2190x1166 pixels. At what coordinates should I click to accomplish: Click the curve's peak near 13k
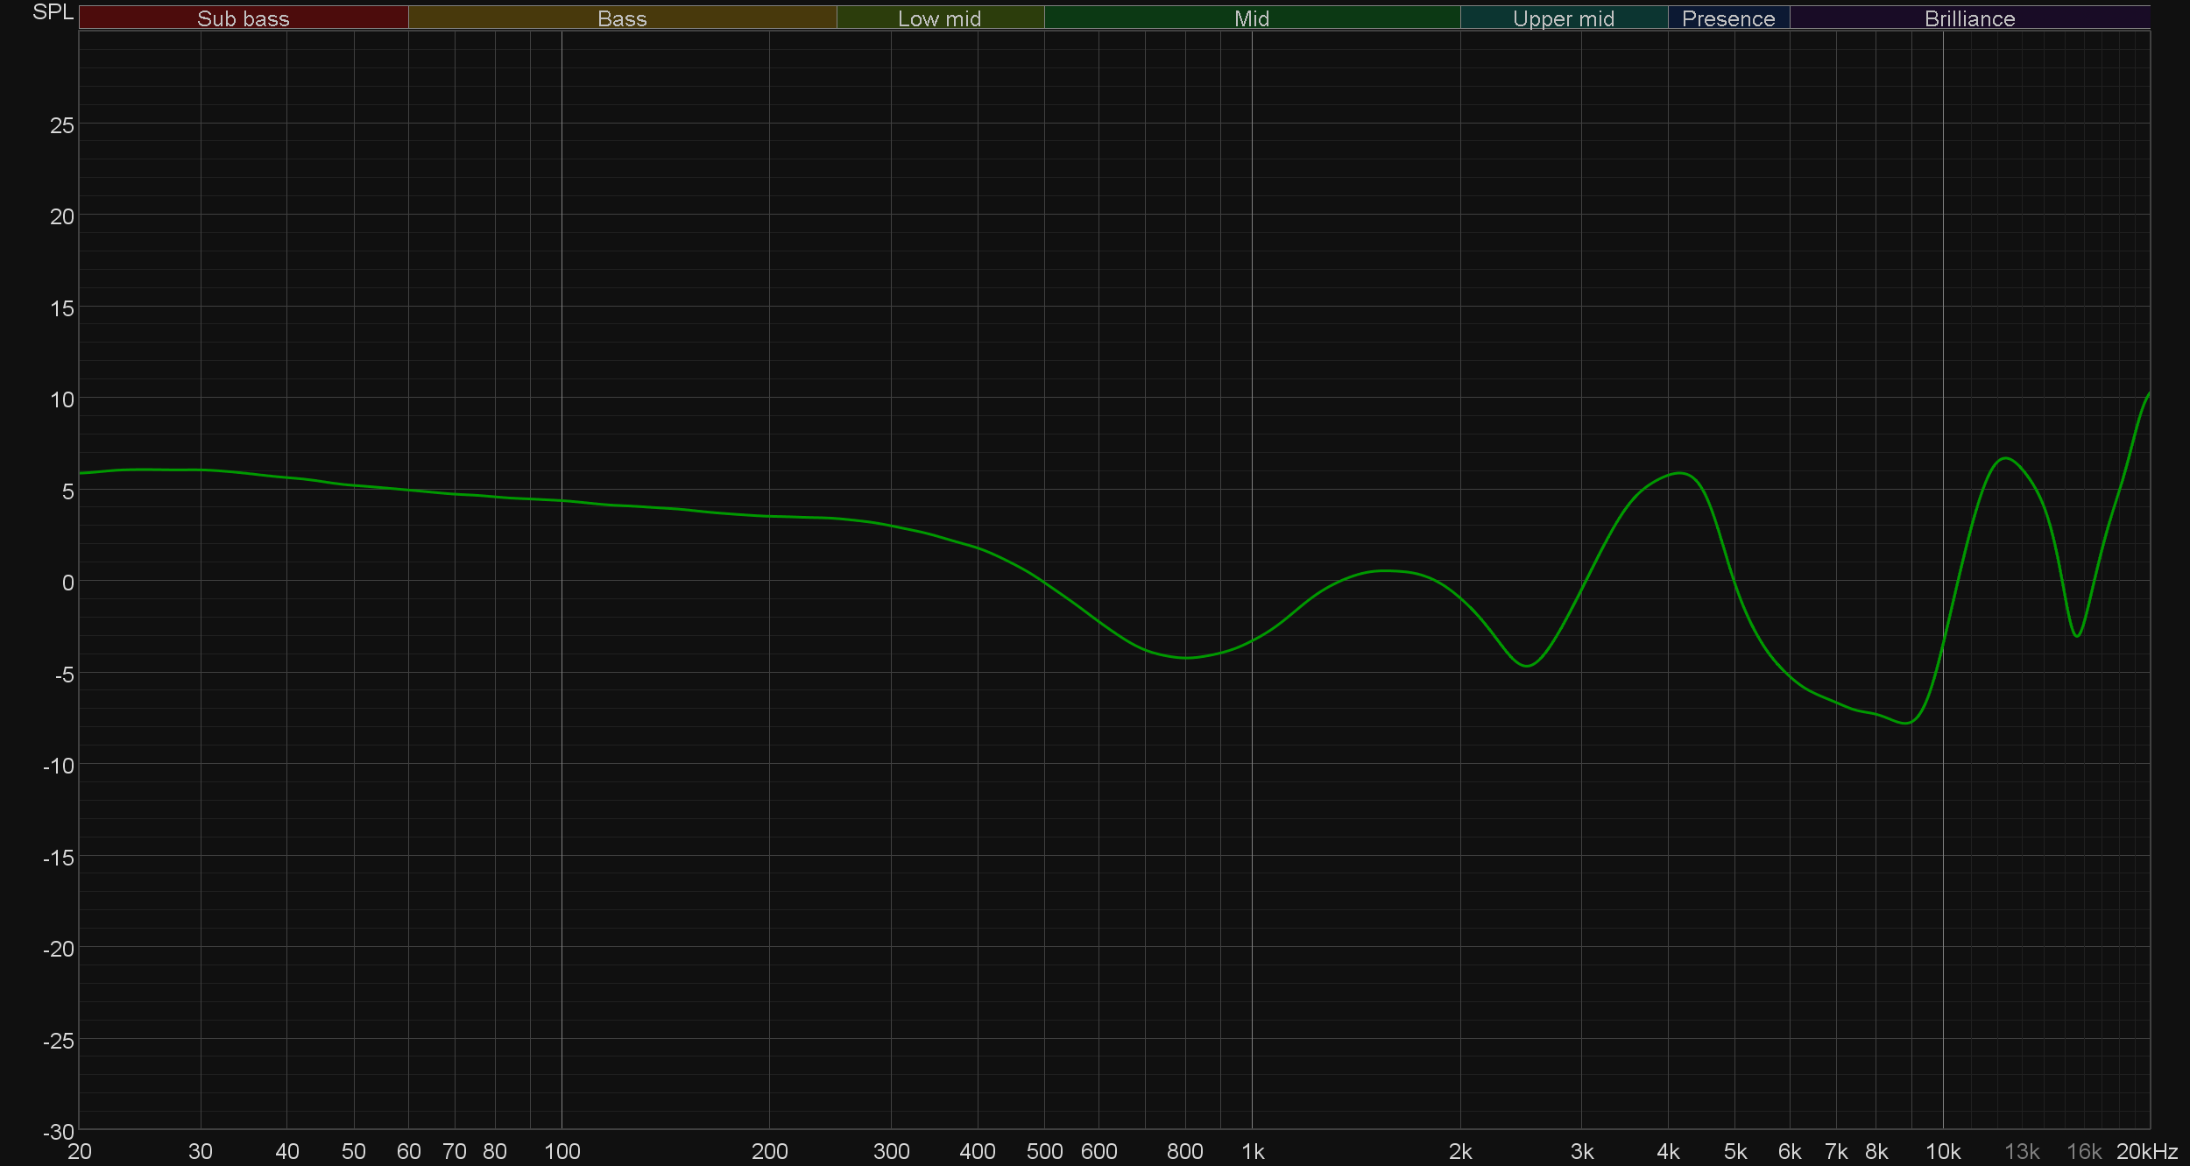(2005, 458)
